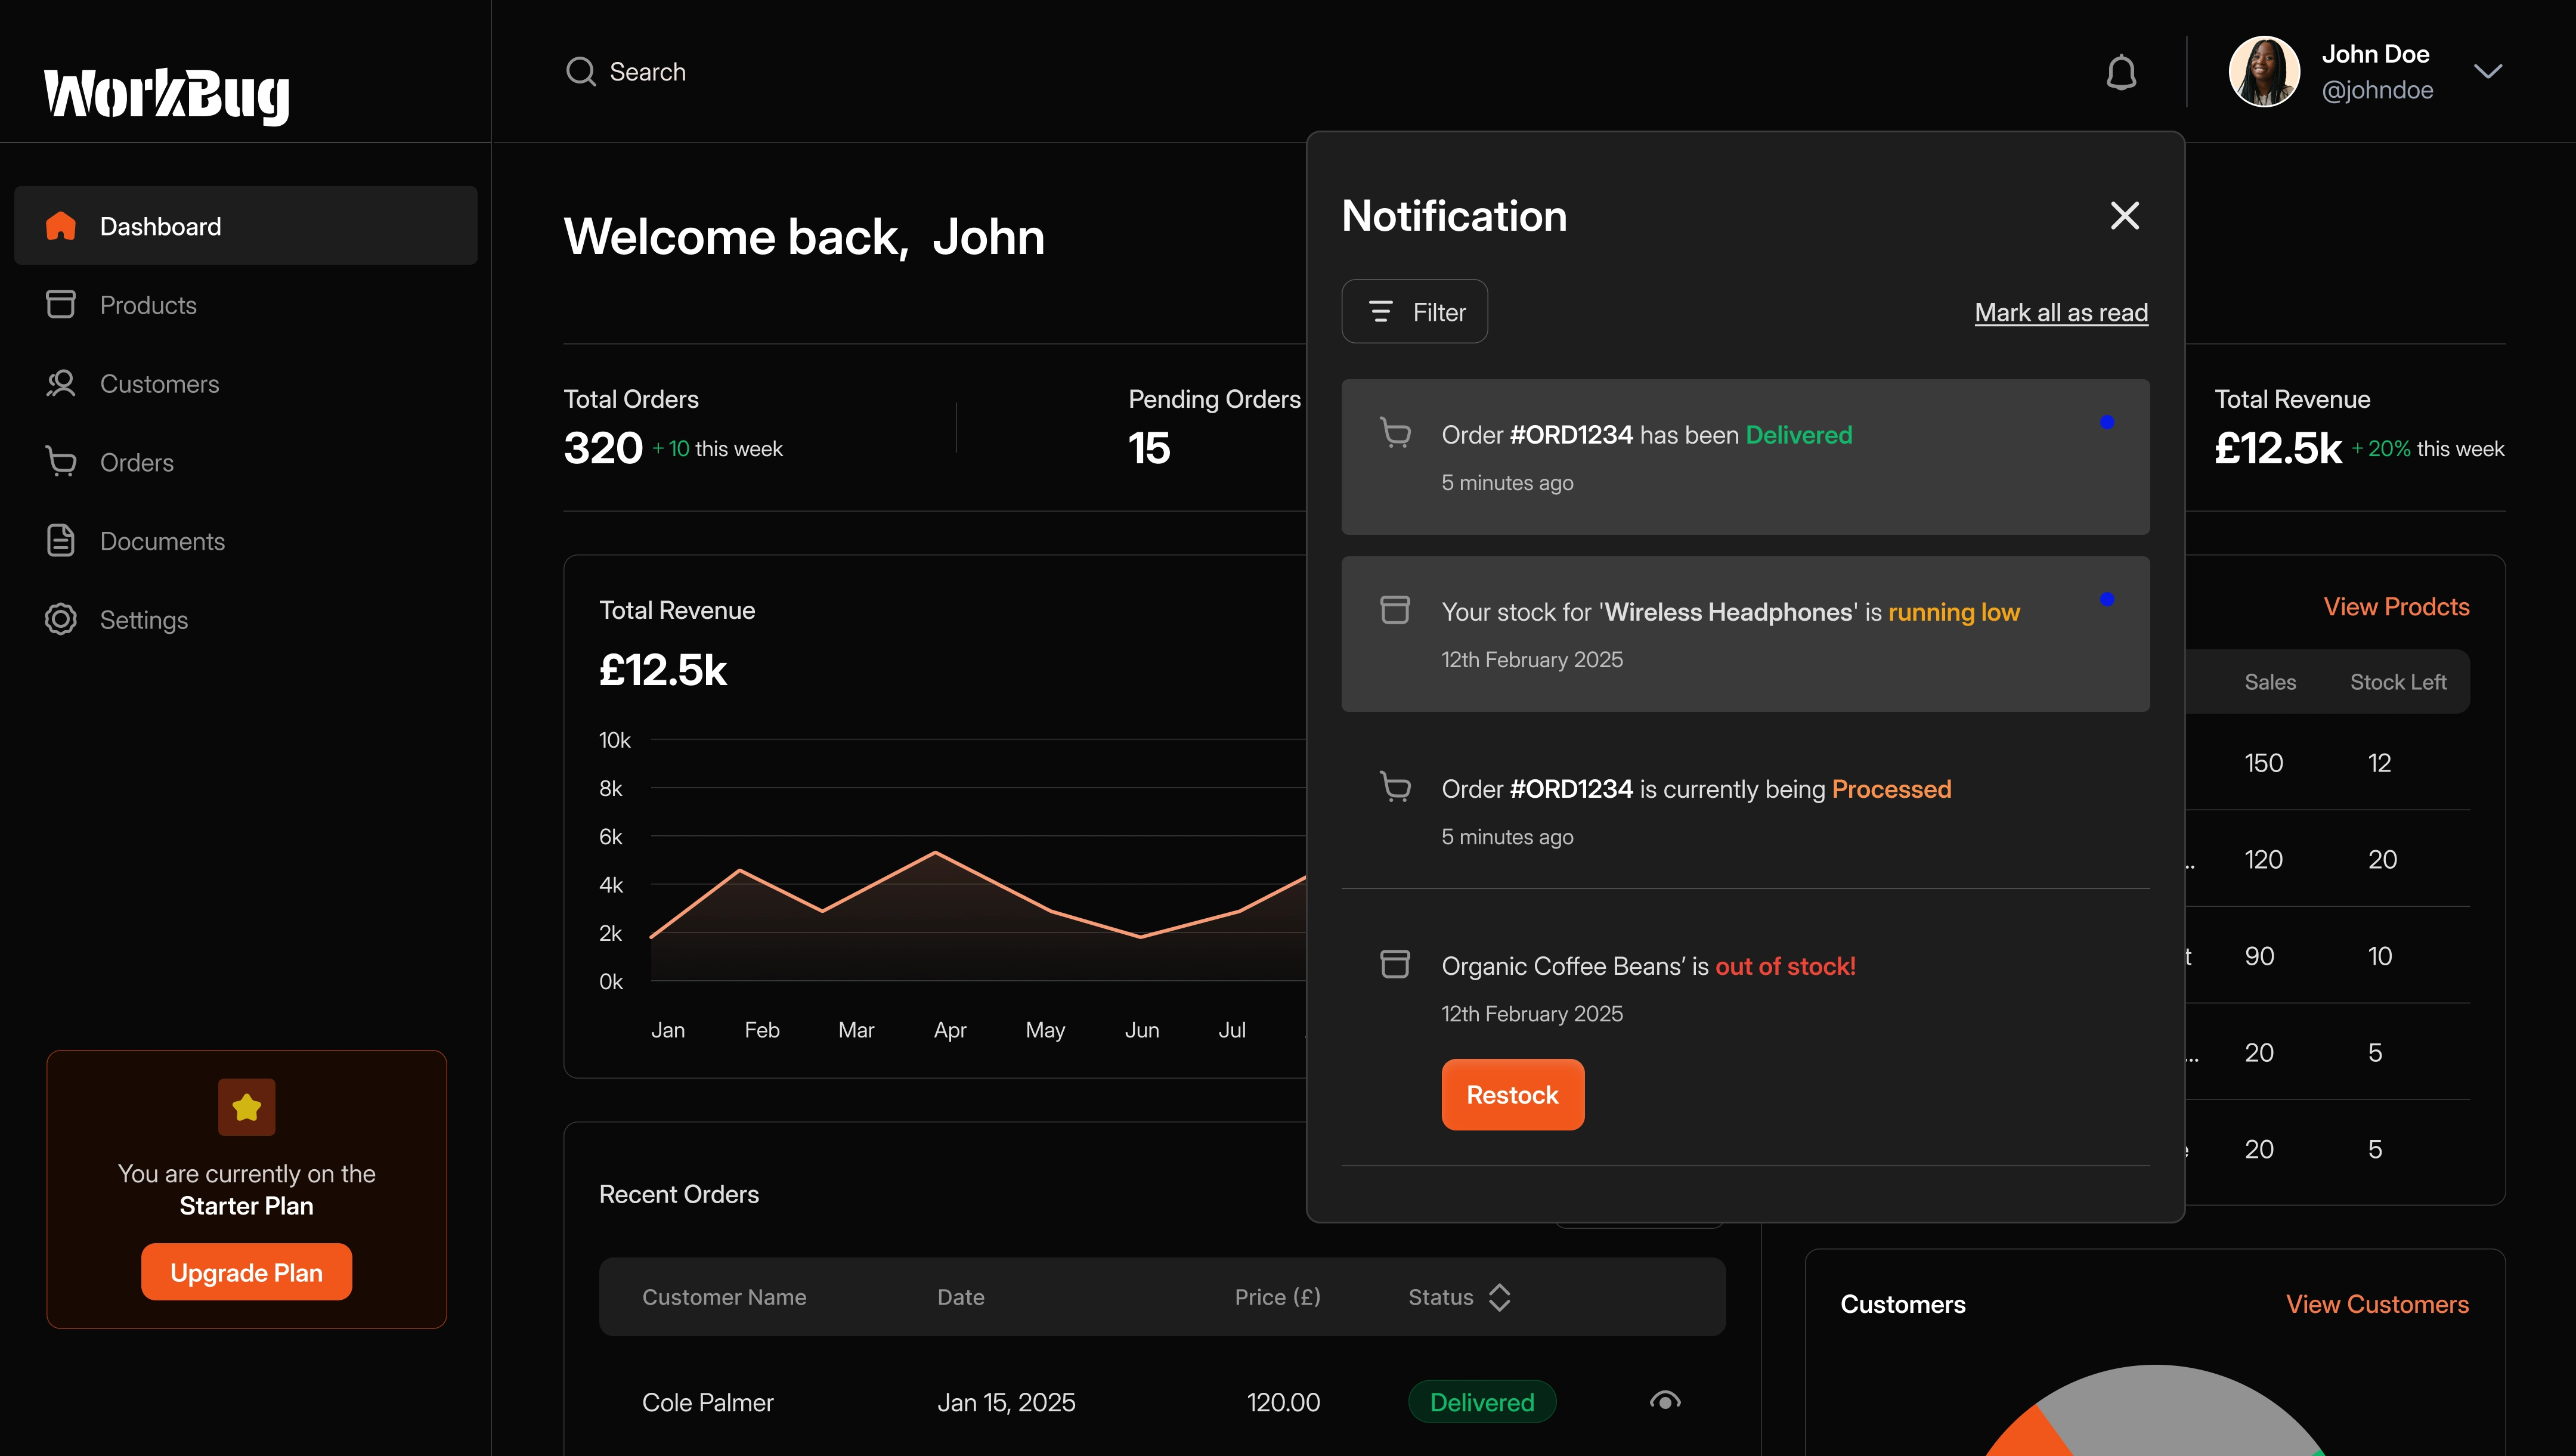
Task: Click the filter lines icon
Action: (x=1380, y=311)
